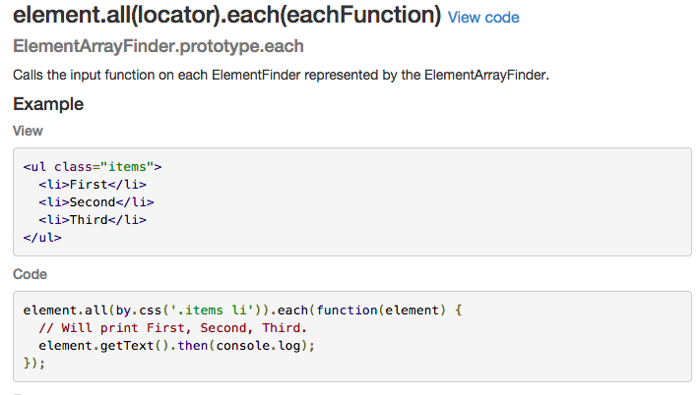700x395 pixels.
Task: Click the green "items" attribute value
Action: coord(127,167)
